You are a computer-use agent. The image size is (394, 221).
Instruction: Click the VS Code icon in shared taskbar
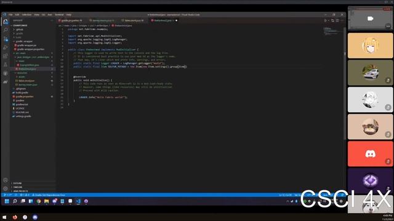pyautogui.click(x=78, y=201)
